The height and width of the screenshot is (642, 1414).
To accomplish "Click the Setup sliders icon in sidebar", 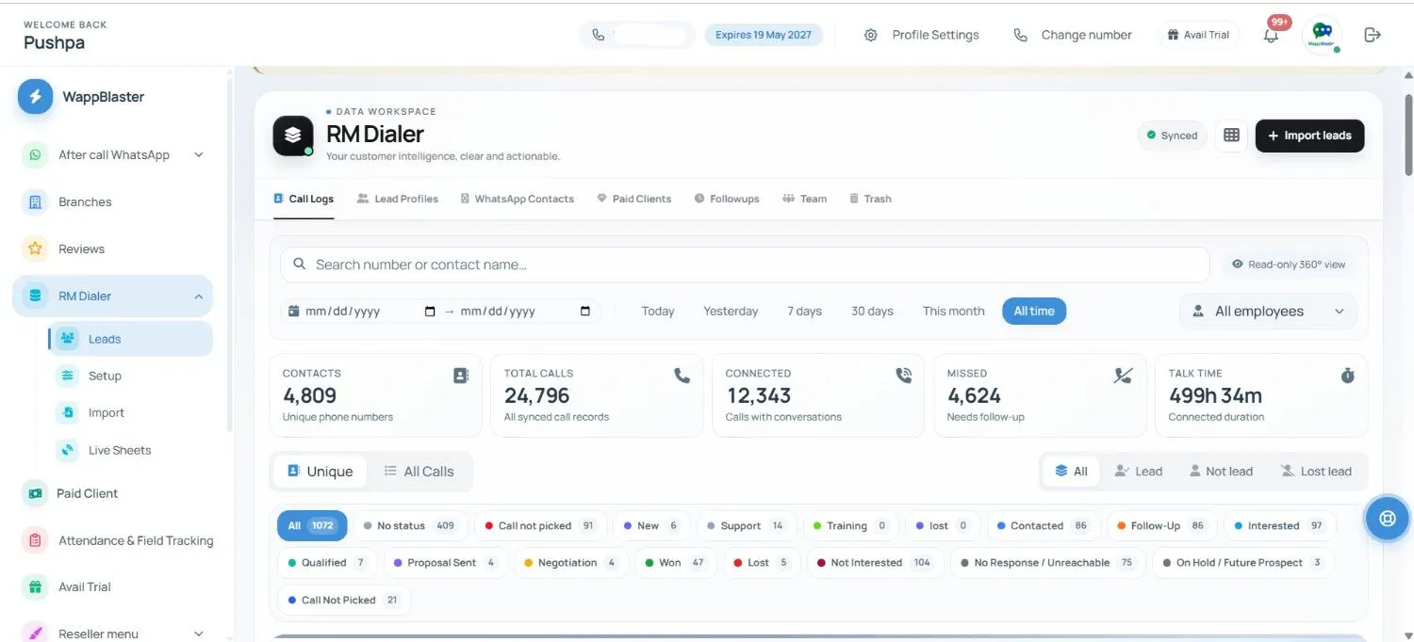I will [x=67, y=376].
